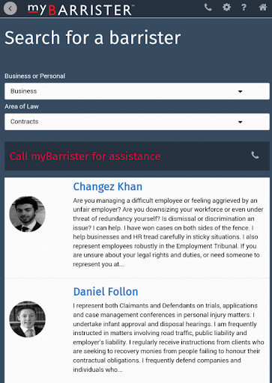This screenshot has width=272, height=383.
Task: Open settings gear icon
Action: [226, 7]
